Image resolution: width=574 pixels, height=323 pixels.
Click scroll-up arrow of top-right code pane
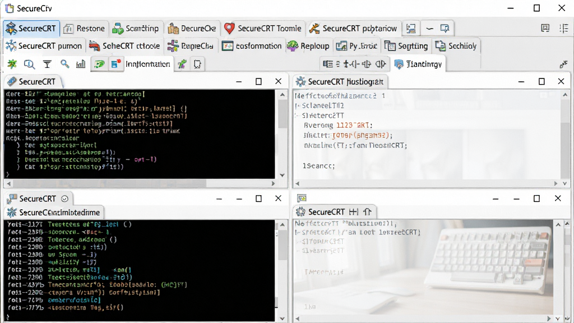point(565,94)
